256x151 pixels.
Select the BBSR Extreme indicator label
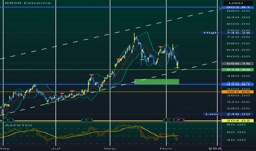click(28, 3)
